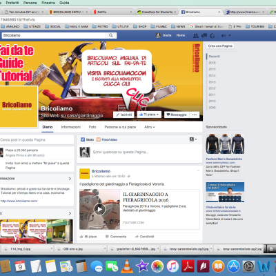Screen dimensions: 276x276
Task: Expand the Altro tab menu
Action: point(149,127)
